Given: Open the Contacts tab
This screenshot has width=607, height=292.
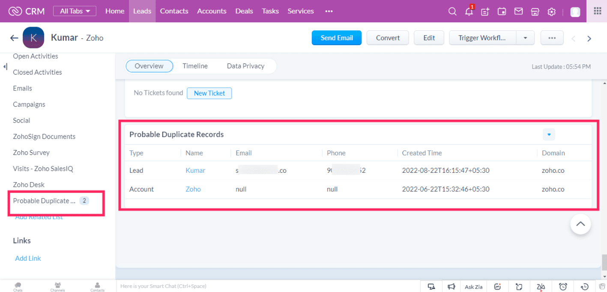Looking at the screenshot, I should click(174, 11).
